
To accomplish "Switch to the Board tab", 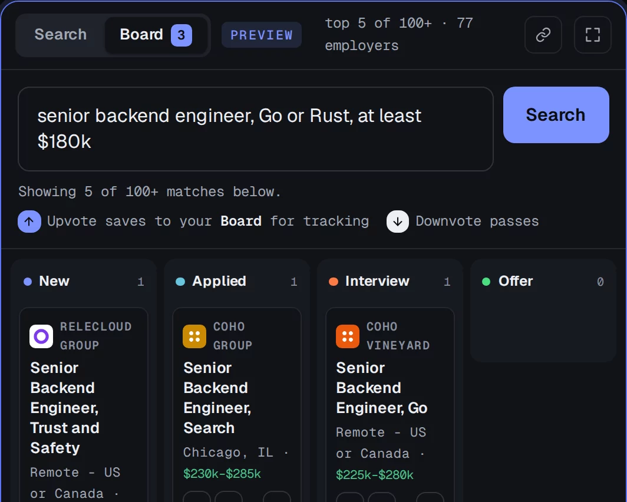I will click(156, 35).
